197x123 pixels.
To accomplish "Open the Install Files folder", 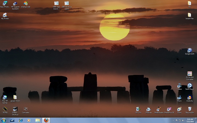I will click(189, 16).
